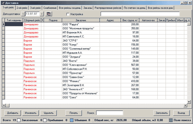Click the exclamation mark column header
Image resolution: width=193 pixels, height=124 pixels.
pos(42,20)
